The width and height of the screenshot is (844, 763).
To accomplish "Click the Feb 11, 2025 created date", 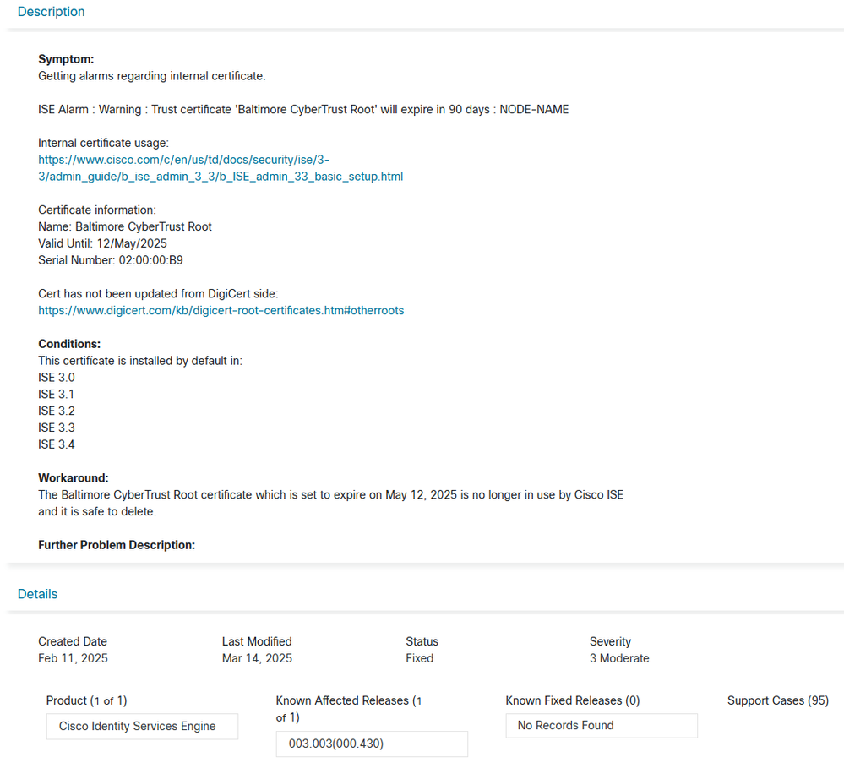I will (74, 658).
